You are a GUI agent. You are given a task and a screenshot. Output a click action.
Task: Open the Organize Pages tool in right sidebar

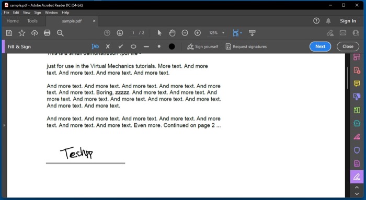coord(357,57)
